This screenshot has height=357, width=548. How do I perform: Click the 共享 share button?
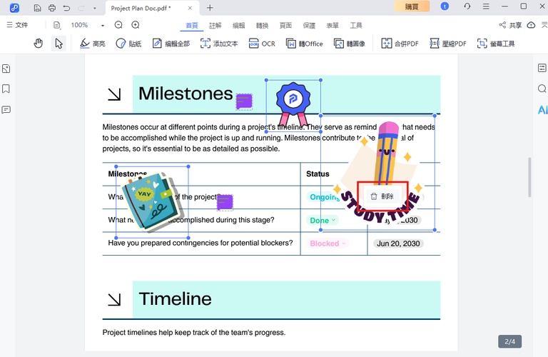pyautogui.click(x=510, y=25)
